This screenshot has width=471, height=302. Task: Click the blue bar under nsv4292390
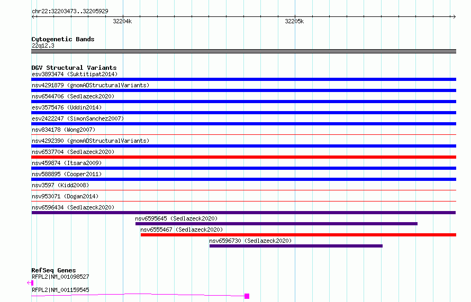[x=243, y=146]
